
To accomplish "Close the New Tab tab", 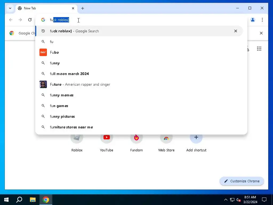I will [73, 8].
